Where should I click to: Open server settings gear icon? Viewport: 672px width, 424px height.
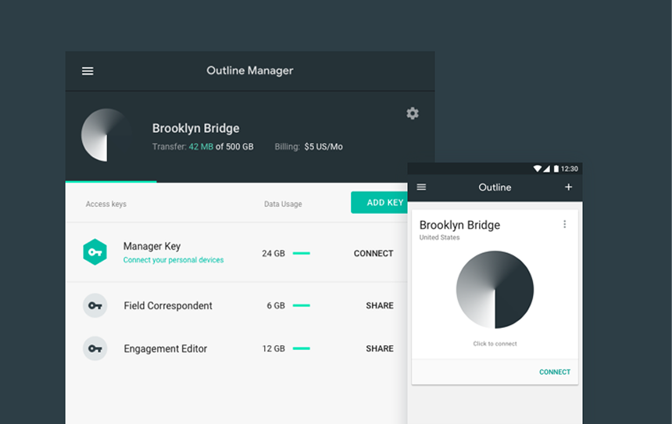coord(413,113)
